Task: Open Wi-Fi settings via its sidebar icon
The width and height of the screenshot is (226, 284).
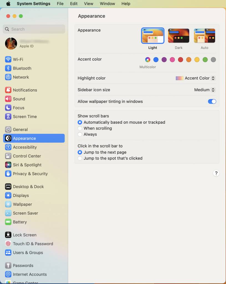Action: [8, 59]
